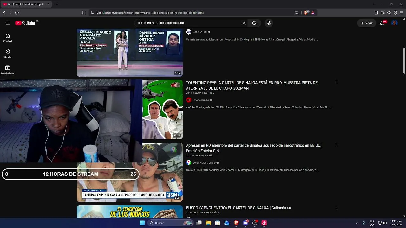Open the Principal (home) sidebar section

(x=8, y=38)
